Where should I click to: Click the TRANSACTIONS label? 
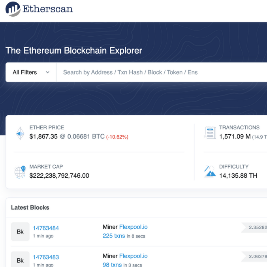239,128
